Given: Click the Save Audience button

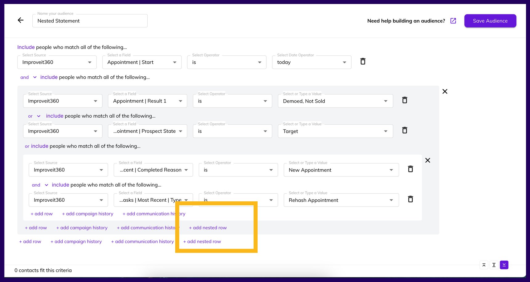Looking at the screenshot, I should click(490, 21).
